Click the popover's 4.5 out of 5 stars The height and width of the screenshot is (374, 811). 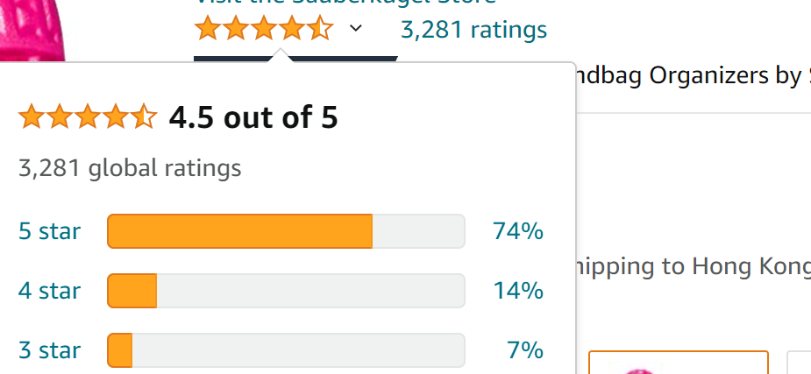point(88,116)
